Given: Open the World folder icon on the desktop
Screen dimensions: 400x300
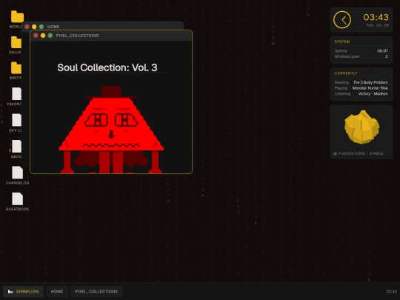Looking at the screenshot, I should [x=17, y=17].
